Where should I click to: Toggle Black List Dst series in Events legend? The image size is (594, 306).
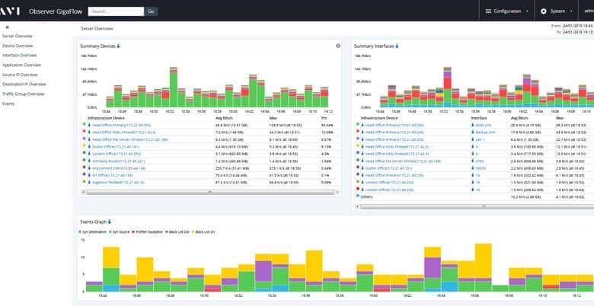pyautogui.click(x=177, y=231)
